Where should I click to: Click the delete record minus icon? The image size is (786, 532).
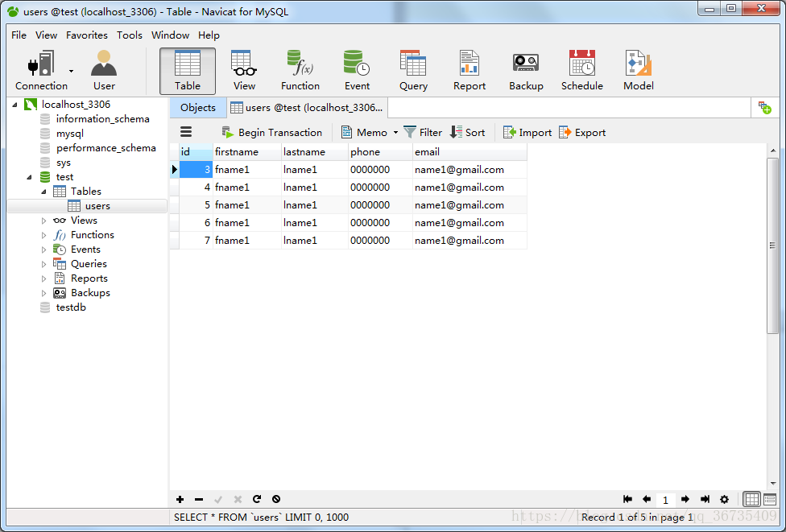click(x=199, y=499)
